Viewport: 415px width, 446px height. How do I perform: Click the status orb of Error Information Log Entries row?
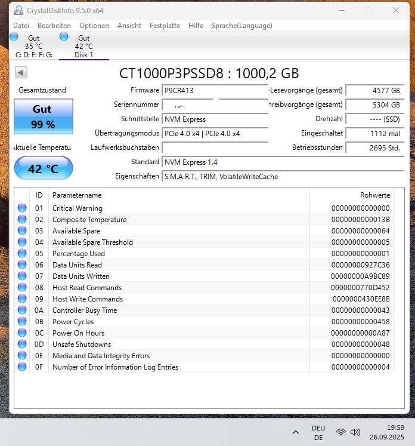pos(22,367)
